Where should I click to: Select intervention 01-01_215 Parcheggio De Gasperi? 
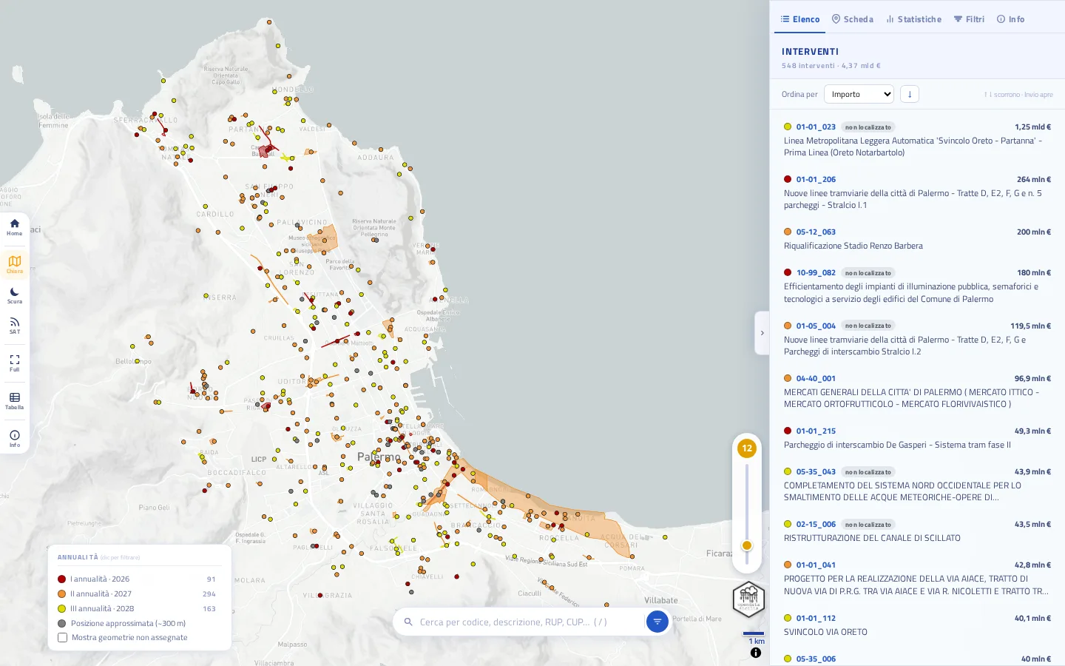click(x=917, y=438)
